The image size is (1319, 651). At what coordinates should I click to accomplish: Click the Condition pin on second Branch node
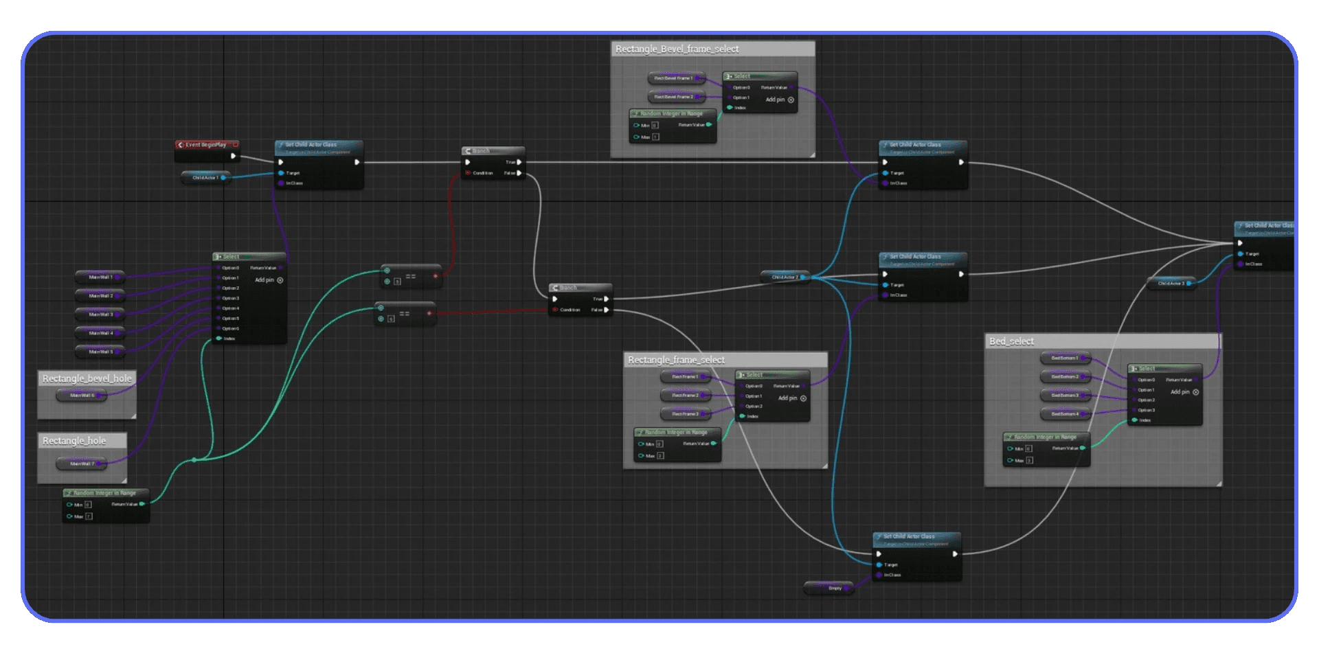[556, 309]
